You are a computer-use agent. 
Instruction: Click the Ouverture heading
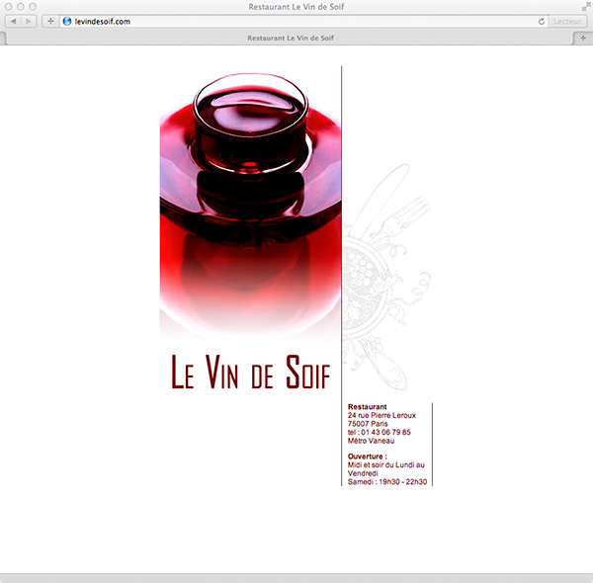368,456
